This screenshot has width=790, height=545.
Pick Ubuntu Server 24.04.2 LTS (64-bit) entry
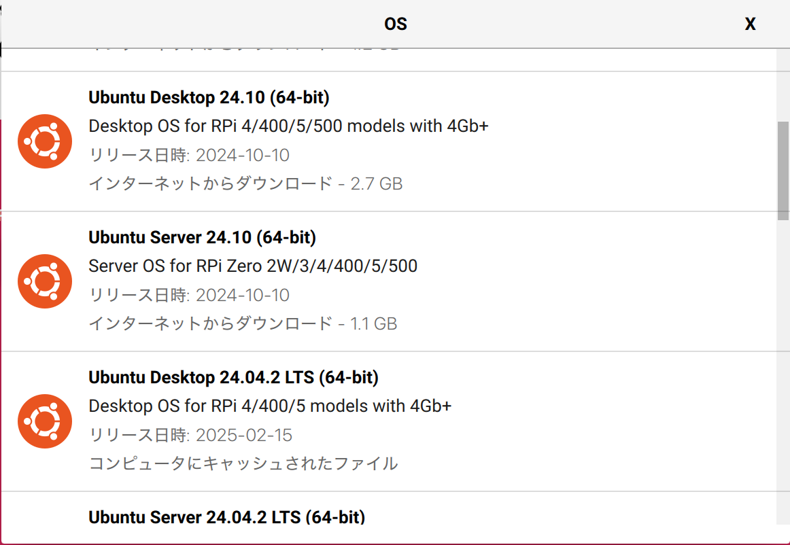coord(226,516)
